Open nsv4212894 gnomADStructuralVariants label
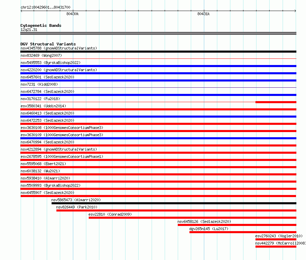306x260 pixels. pos(59,149)
